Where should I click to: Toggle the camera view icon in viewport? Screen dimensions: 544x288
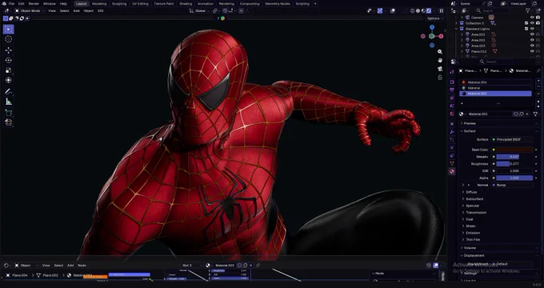[440, 69]
